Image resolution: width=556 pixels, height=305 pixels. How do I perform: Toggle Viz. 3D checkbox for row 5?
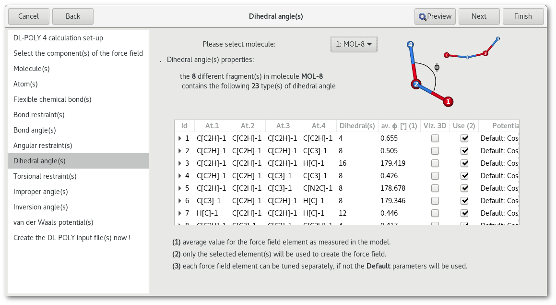click(x=435, y=188)
